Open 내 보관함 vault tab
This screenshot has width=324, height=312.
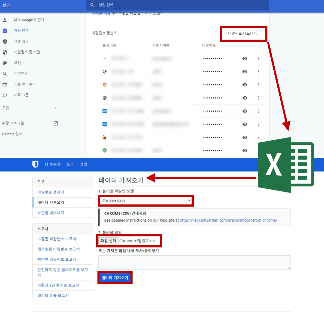pos(53,164)
